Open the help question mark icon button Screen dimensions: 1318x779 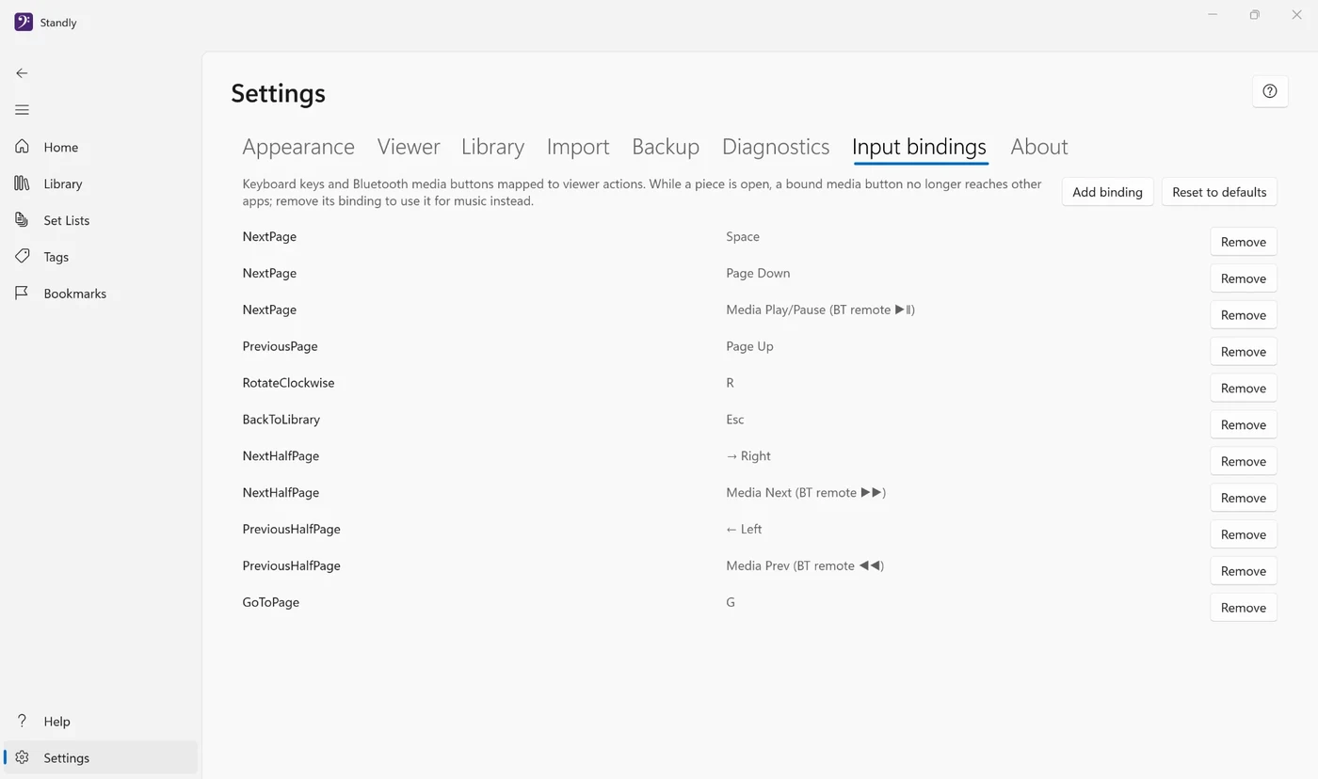coord(1270,91)
